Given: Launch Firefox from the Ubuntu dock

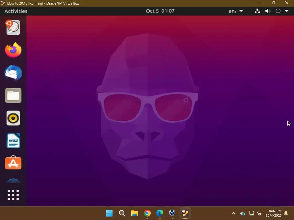Looking at the screenshot, I should coord(13,50).
